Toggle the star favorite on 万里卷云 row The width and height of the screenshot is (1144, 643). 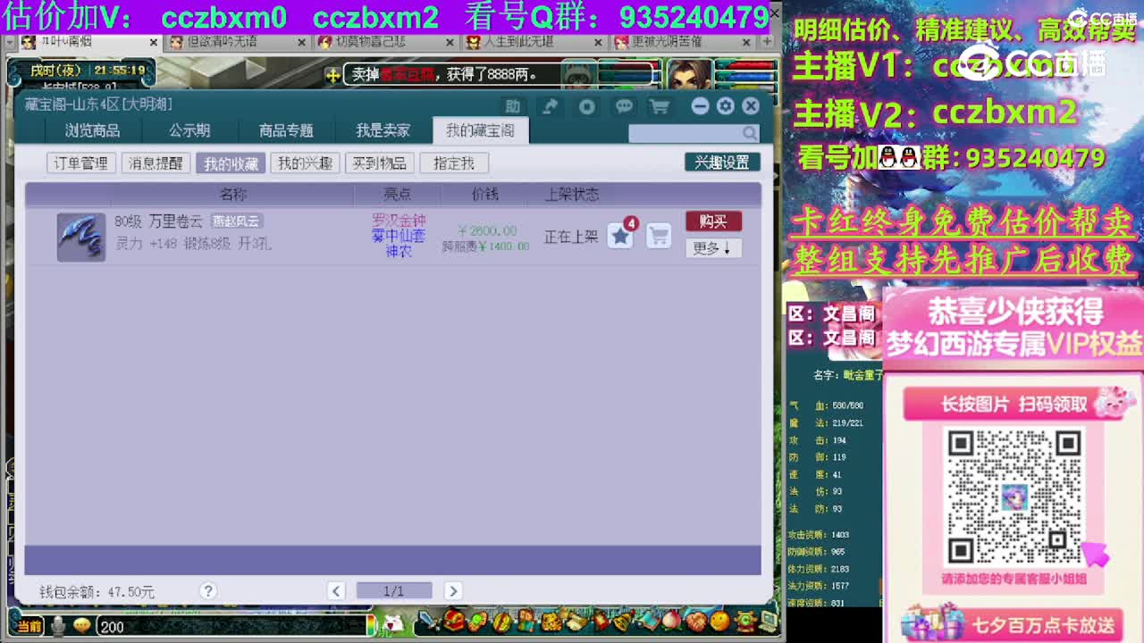click(x=620, y=236)
